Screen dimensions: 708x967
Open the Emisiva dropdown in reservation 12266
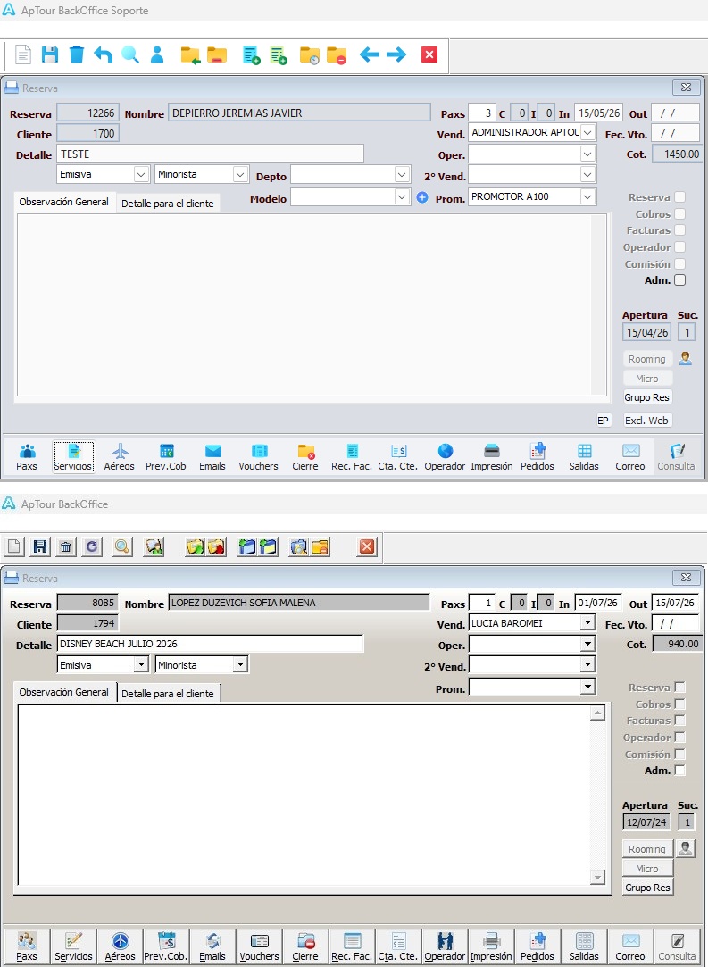(142, 174)
